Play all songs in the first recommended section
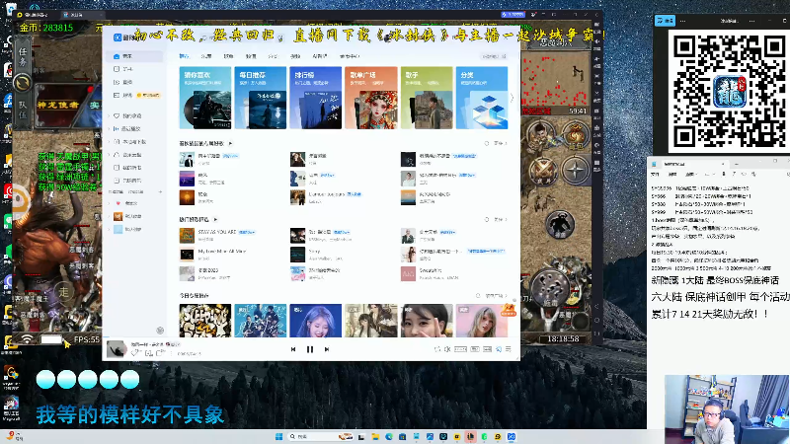790x444 pixels. [231, 143]
